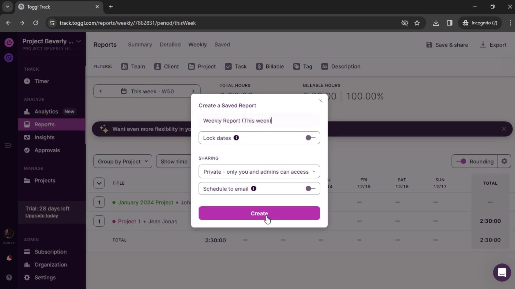Switch to Detailed report tab
515x289 pixels.
[170, 44]
